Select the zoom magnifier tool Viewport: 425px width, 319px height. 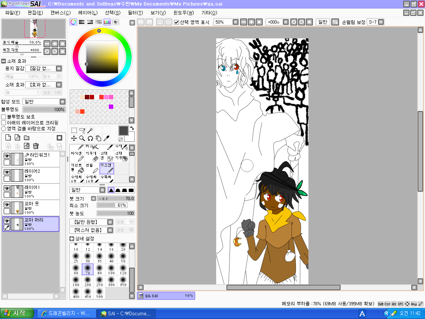(82, 138)
